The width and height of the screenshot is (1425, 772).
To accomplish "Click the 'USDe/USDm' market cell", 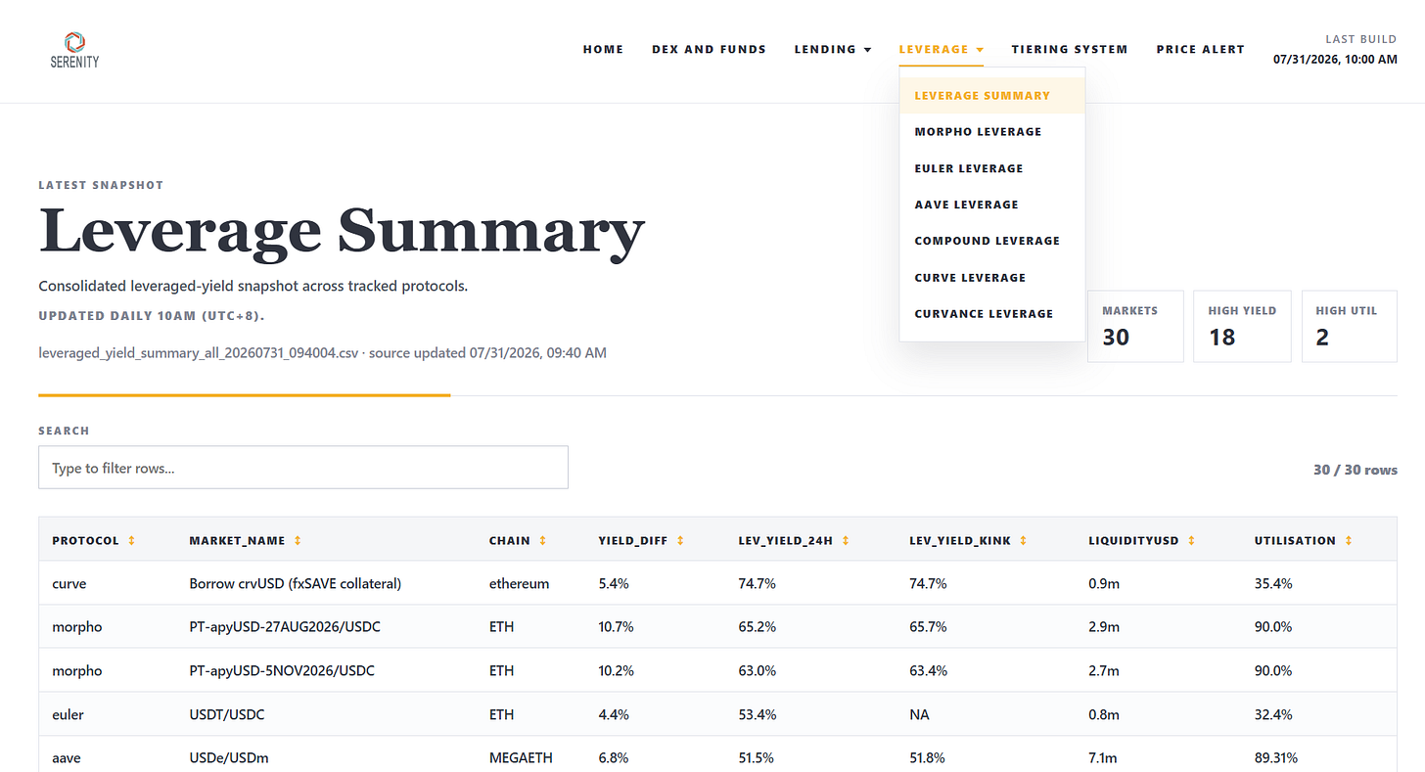I will pos(230,758).
